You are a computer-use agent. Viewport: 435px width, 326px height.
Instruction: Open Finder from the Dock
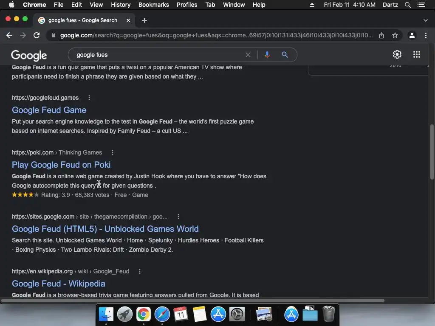(x=106, y=315)
